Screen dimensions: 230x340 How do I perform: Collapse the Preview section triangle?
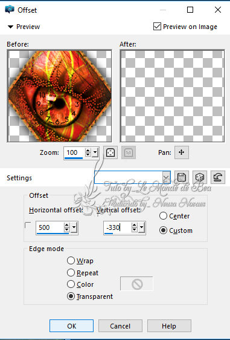(10, 27)
